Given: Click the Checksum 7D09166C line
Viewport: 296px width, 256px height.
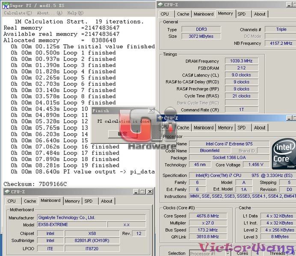Looking at the screenshot, I should pyautogui.click(x=35, y=184).
